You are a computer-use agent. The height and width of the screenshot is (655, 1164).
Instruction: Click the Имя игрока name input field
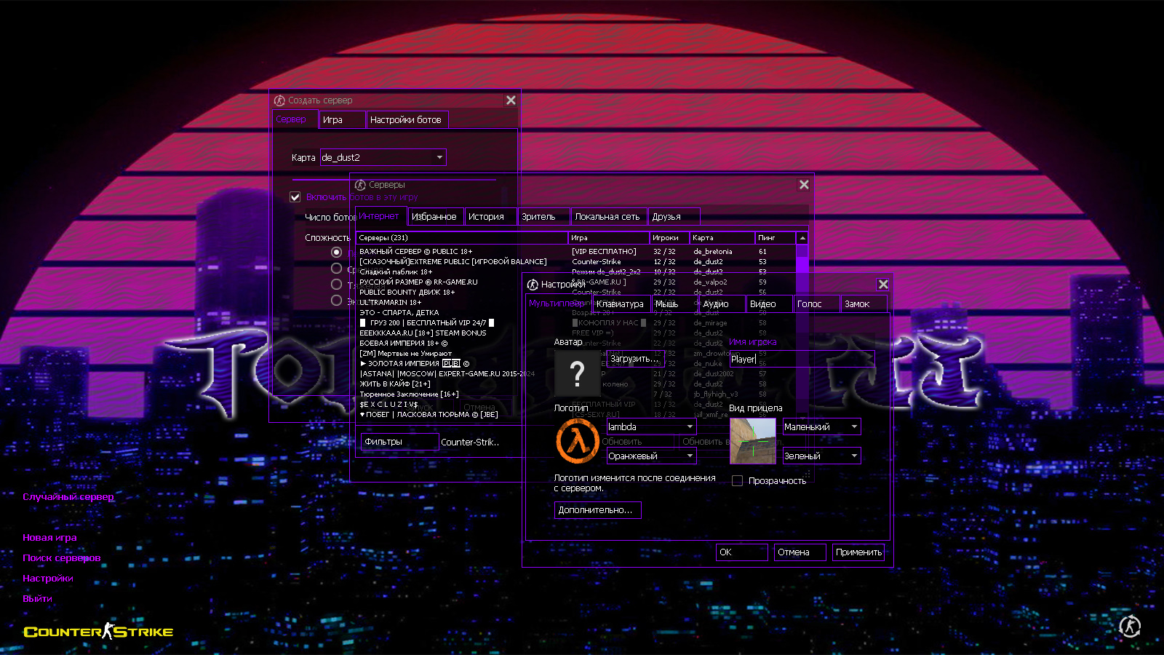tap(800, 360)
